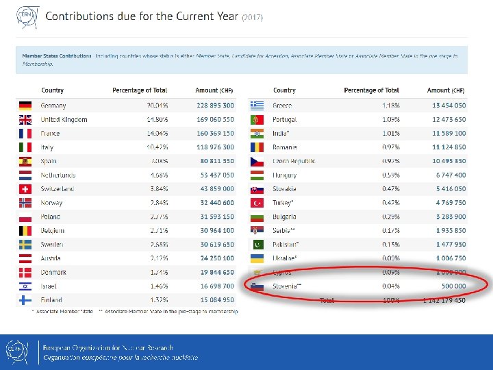Screen dimensions: 493x370
Task: Click the 'Associate Member State' footnote text
Action: [64, 312]
